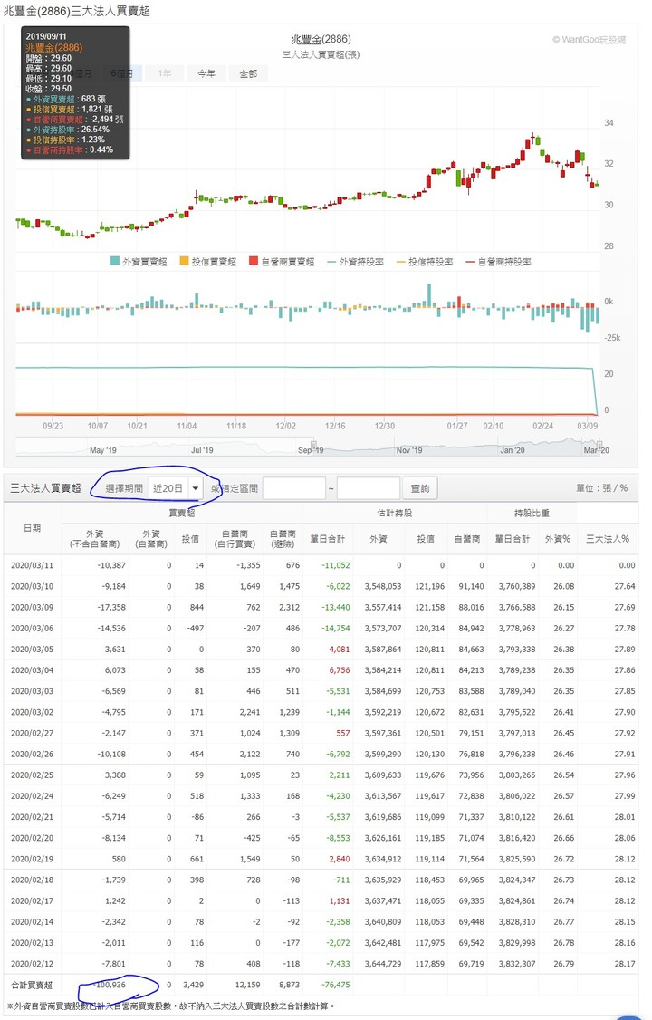Click the 日期 column header
The image size is (652, 1020).
[x=33, y=528]
